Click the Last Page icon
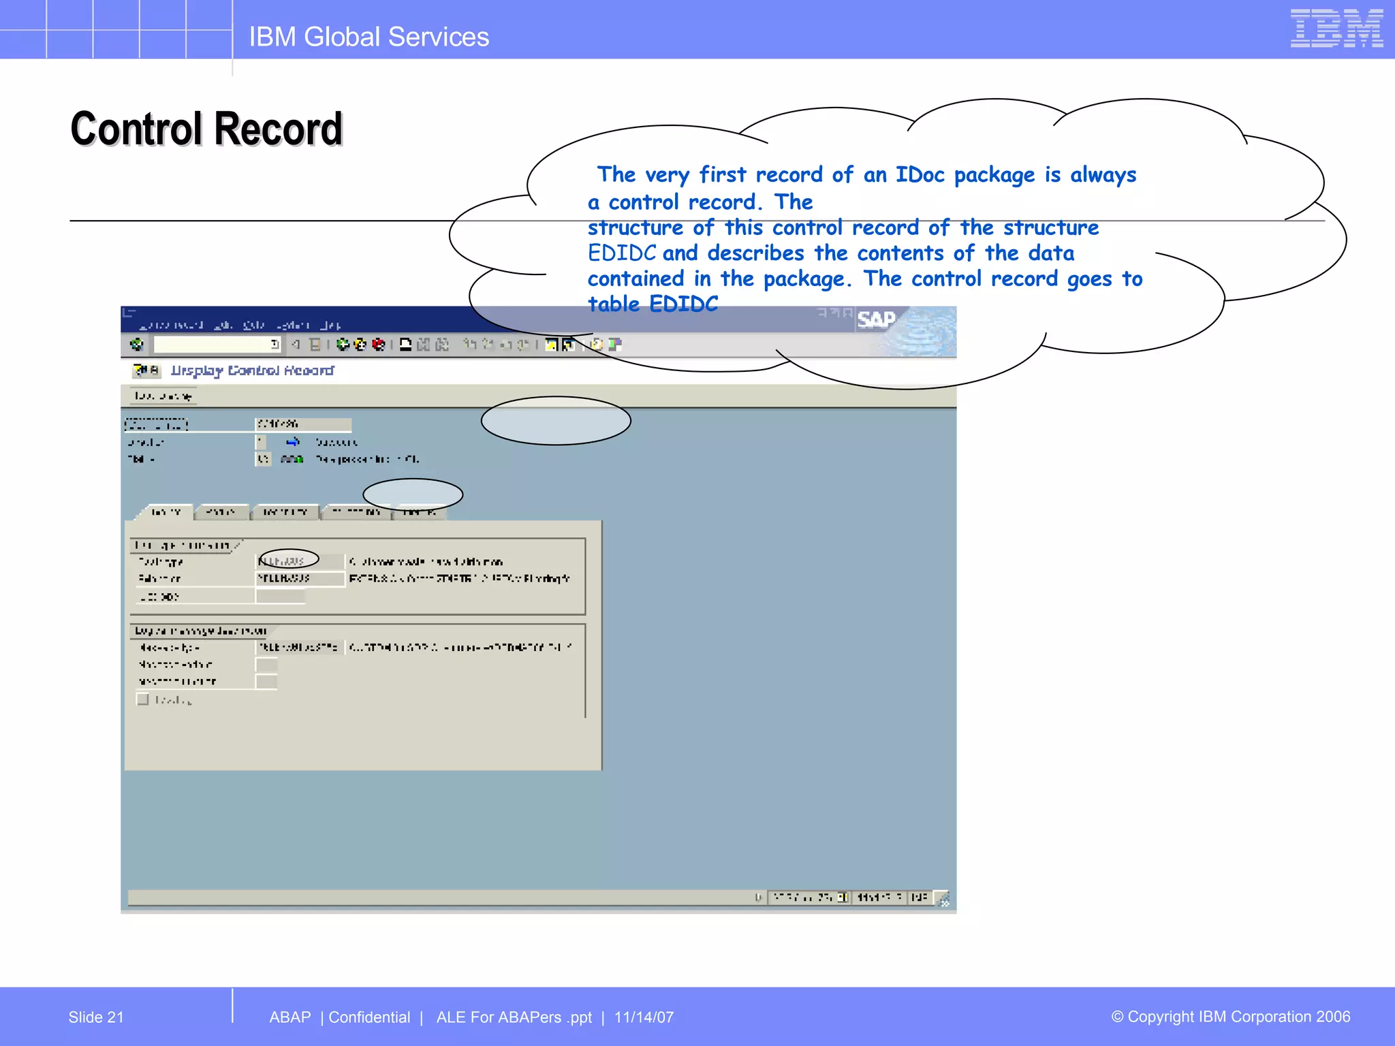 [522, 345]
